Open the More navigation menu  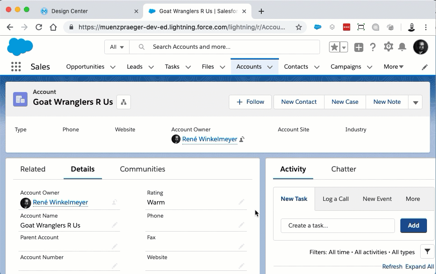coord(394,66)
